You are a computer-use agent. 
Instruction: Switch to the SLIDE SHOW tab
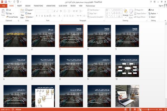pyautogui.click(x=63, y=6)
